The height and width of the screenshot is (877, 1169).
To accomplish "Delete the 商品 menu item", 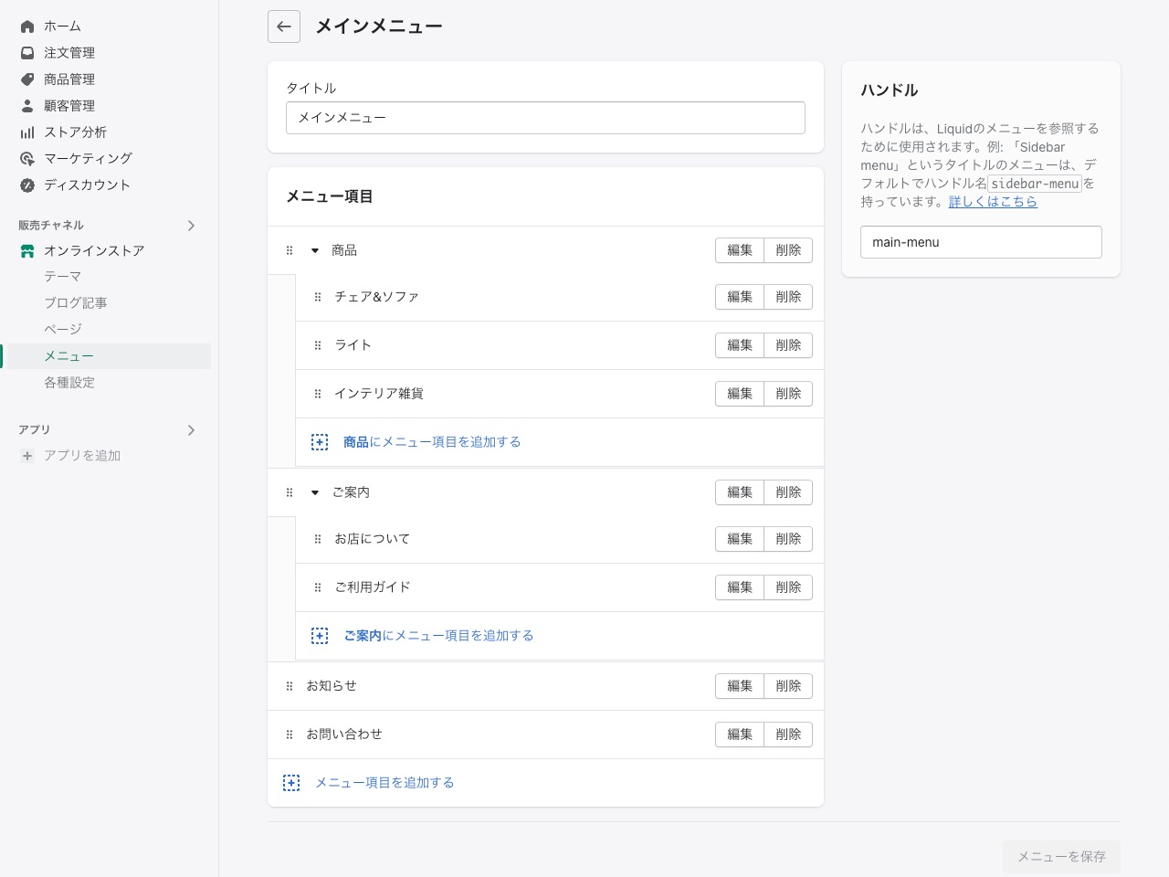I will coord(788,250).
